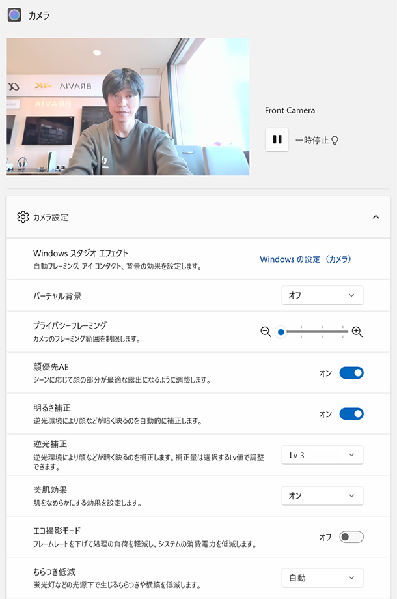Click the gear icon next to カメラ設定

[23, 217]
